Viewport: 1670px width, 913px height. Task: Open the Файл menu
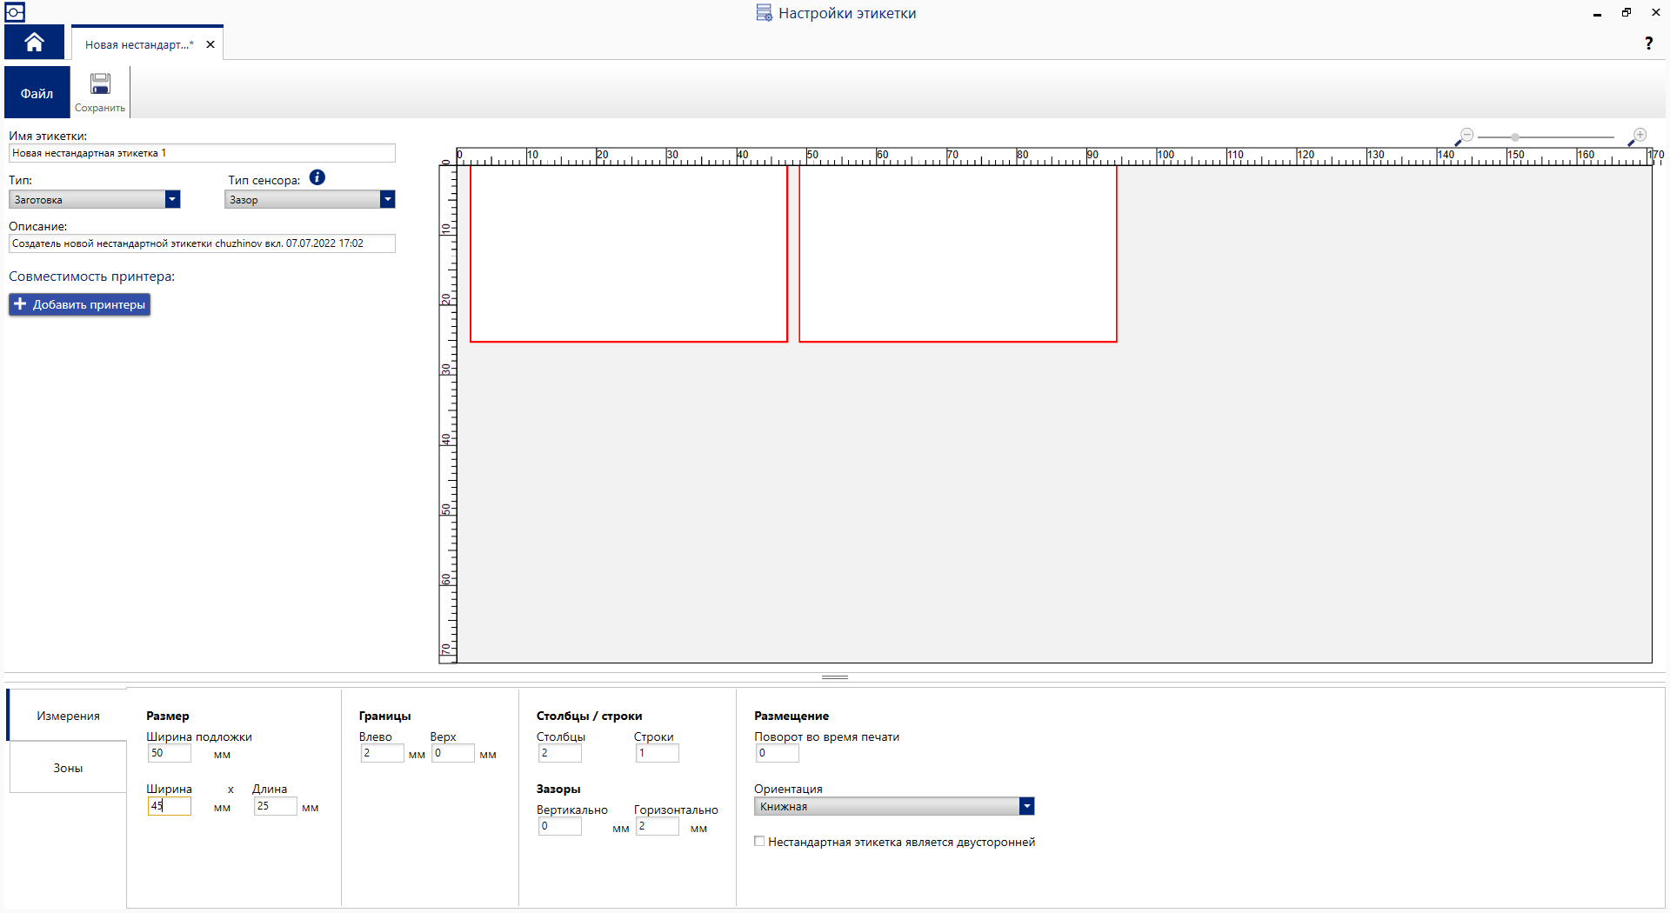[37, 93]
